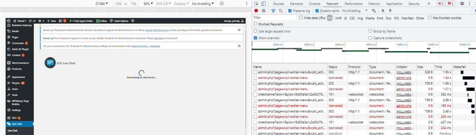The height and width of the screenshot is (135, 476).
Task: Filter requests by WS type
Action: pyautogui.click(x=396, y=18)
